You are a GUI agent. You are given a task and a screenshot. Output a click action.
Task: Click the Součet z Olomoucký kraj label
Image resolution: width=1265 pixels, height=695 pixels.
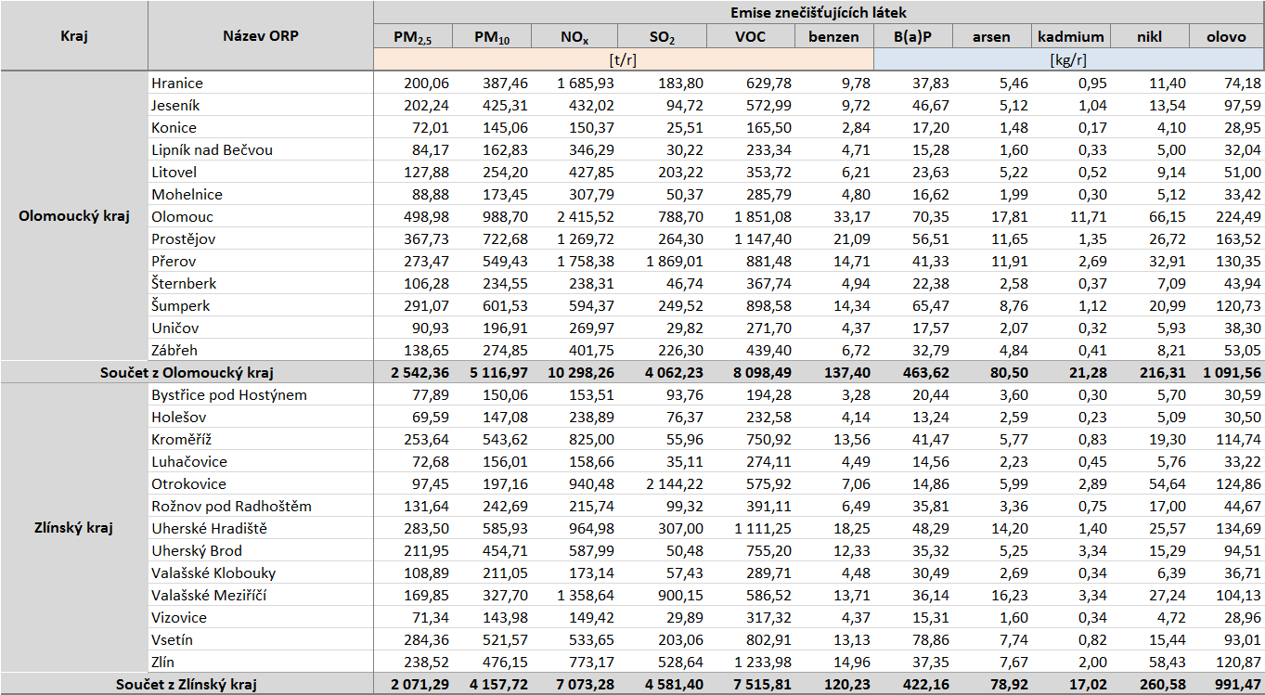click(x=187, y=372)
